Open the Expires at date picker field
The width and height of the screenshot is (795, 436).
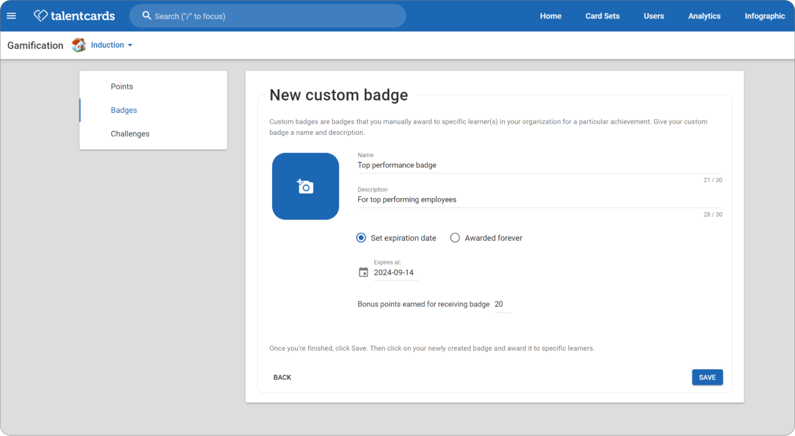pos(396,273)
